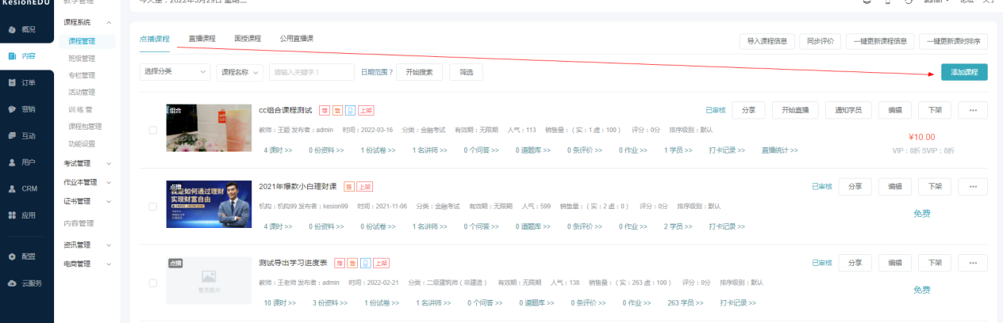
Task: Switch to the 面授课程 tab
Action: pyautogui.click(x=248, y=38)
